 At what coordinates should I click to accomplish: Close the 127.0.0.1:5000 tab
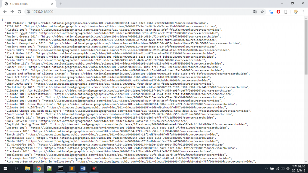[52, 4]
